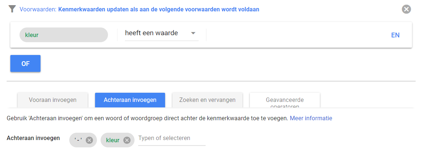Switch to the Vooraan invoegen tab
The width and height of the screenshot is (423, 158).
(53, 100)
